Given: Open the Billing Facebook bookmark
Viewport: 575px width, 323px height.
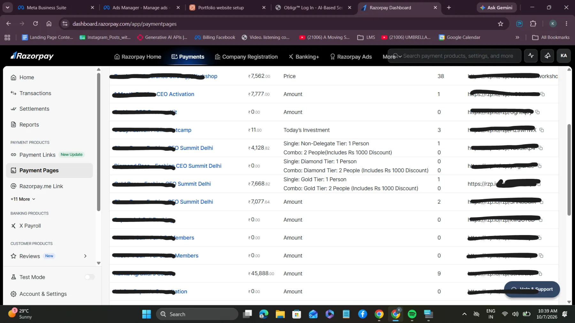Looking at the screenshot, I should 215,37.
